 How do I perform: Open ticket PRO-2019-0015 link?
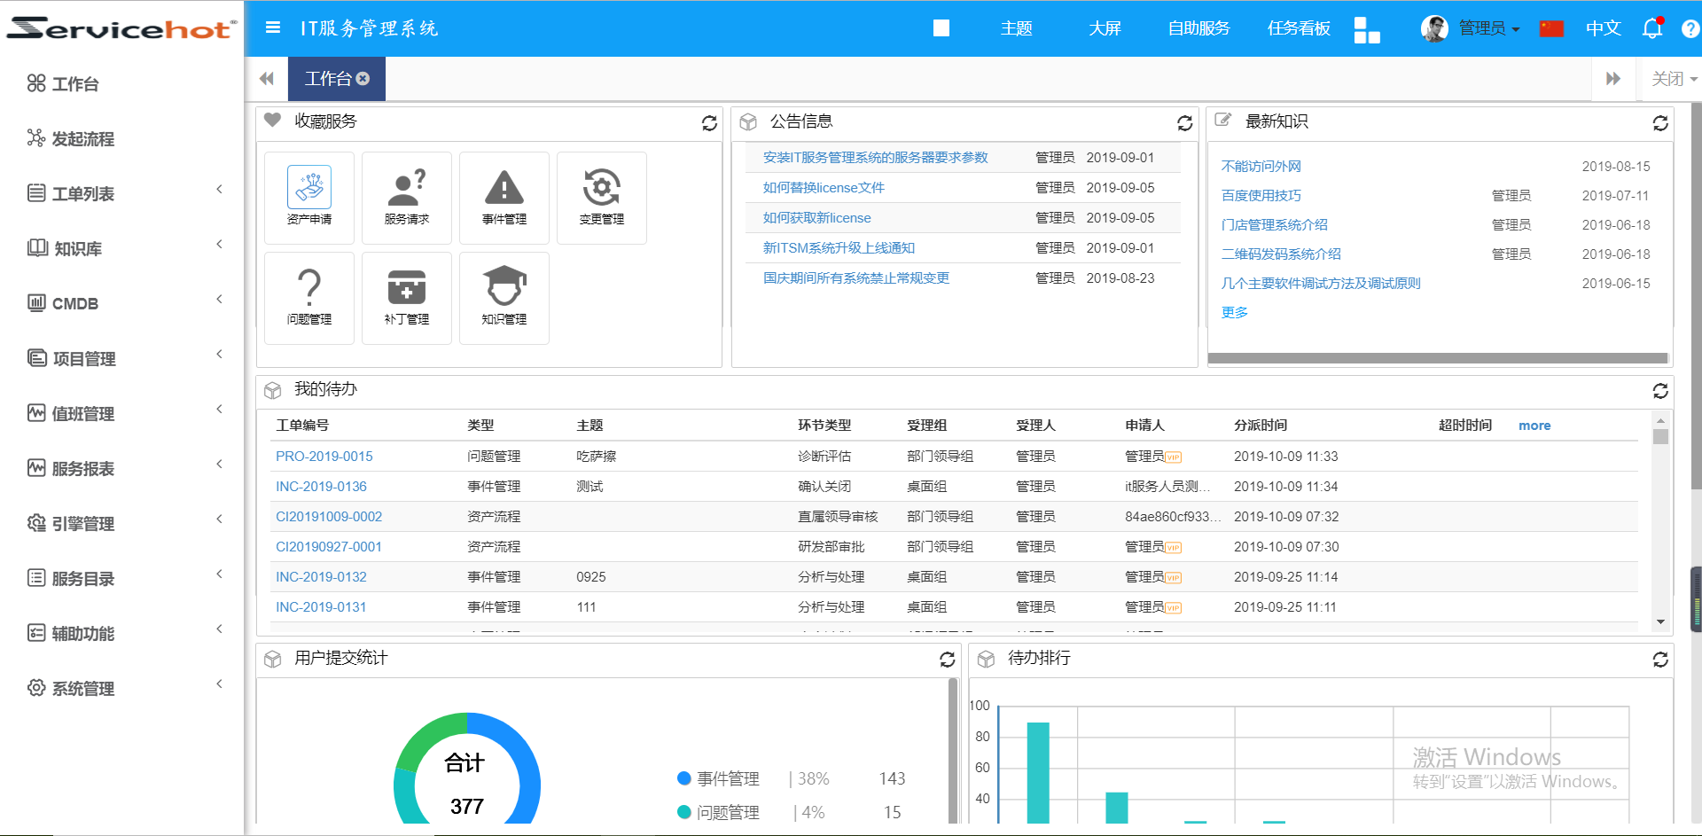point(324,457)
